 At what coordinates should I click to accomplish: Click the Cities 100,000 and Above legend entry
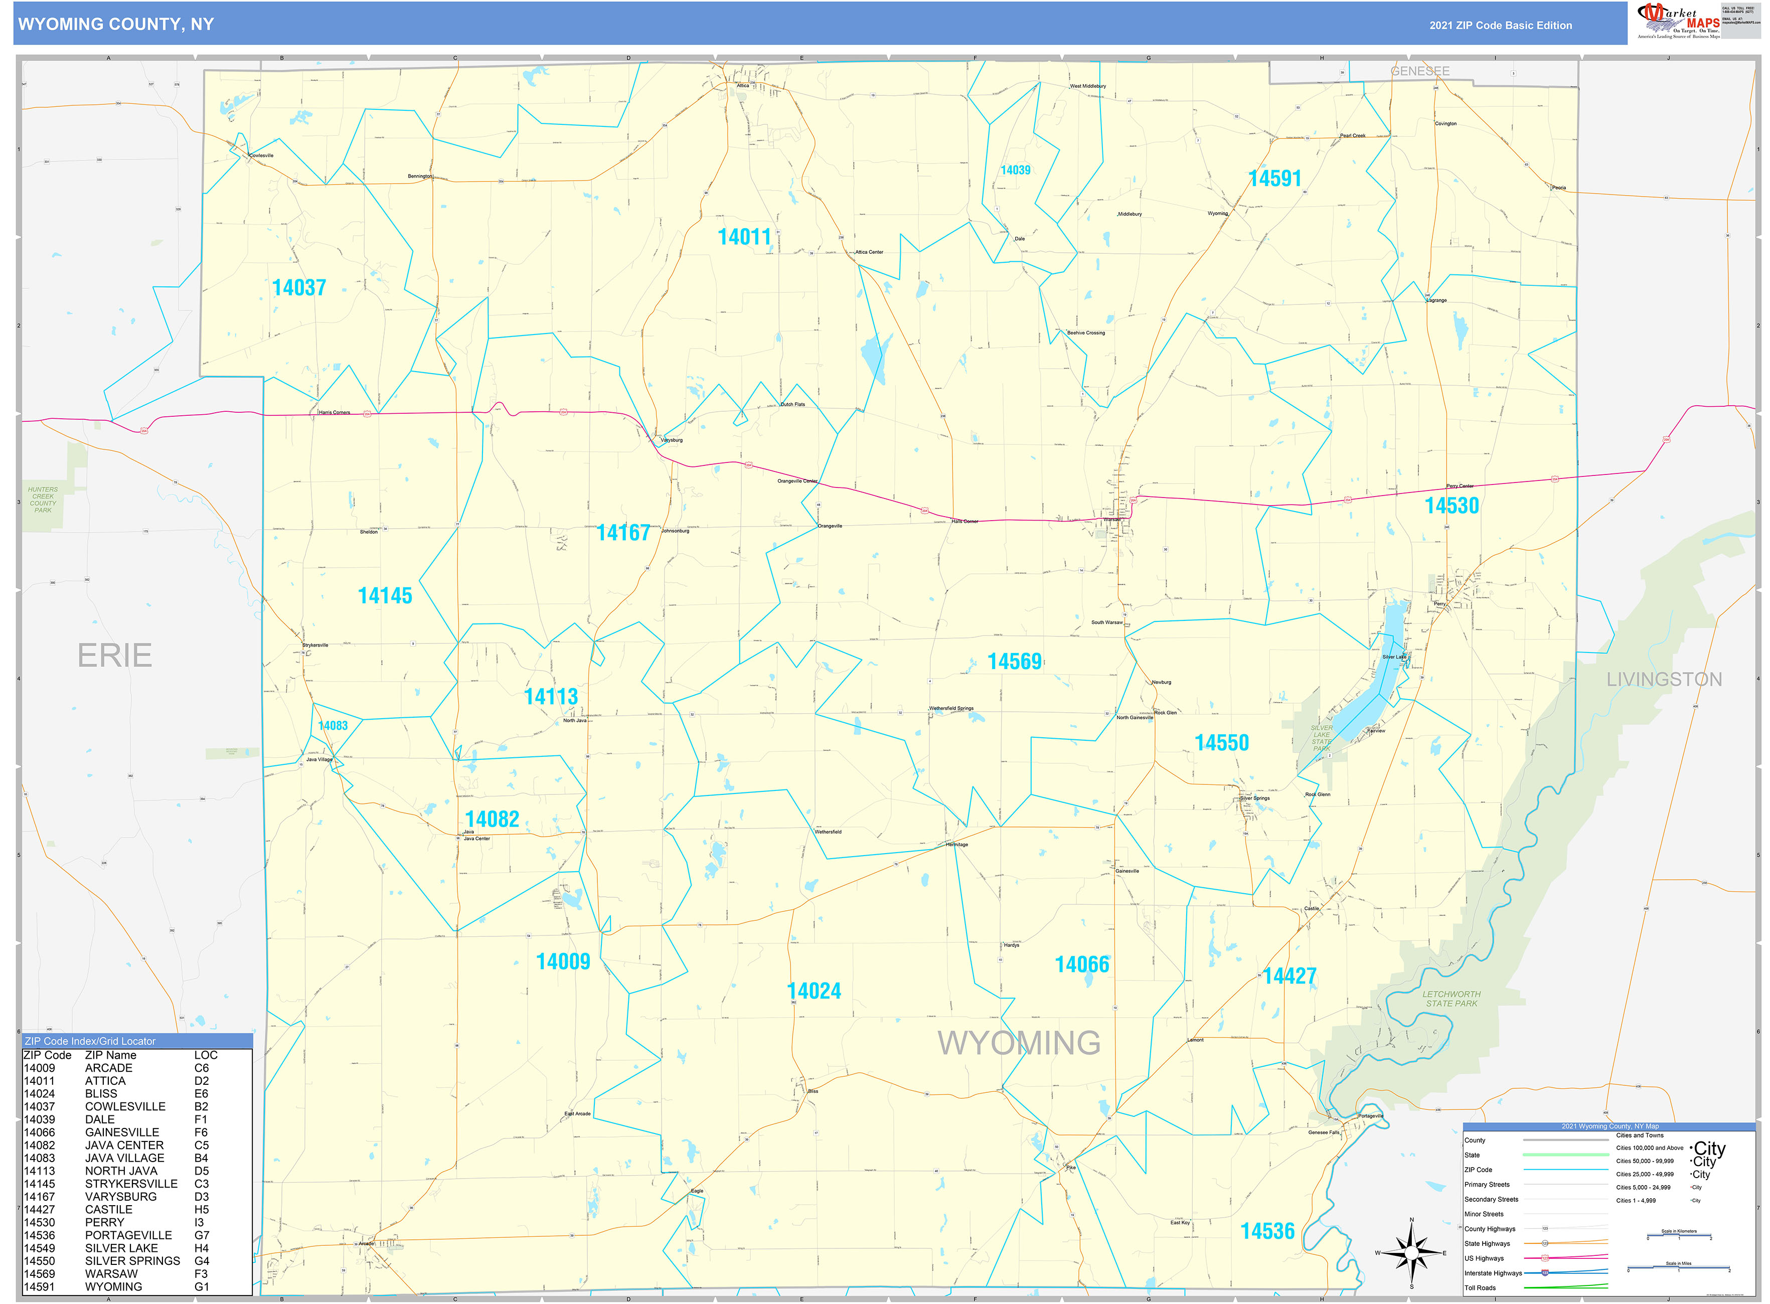1670,1149
